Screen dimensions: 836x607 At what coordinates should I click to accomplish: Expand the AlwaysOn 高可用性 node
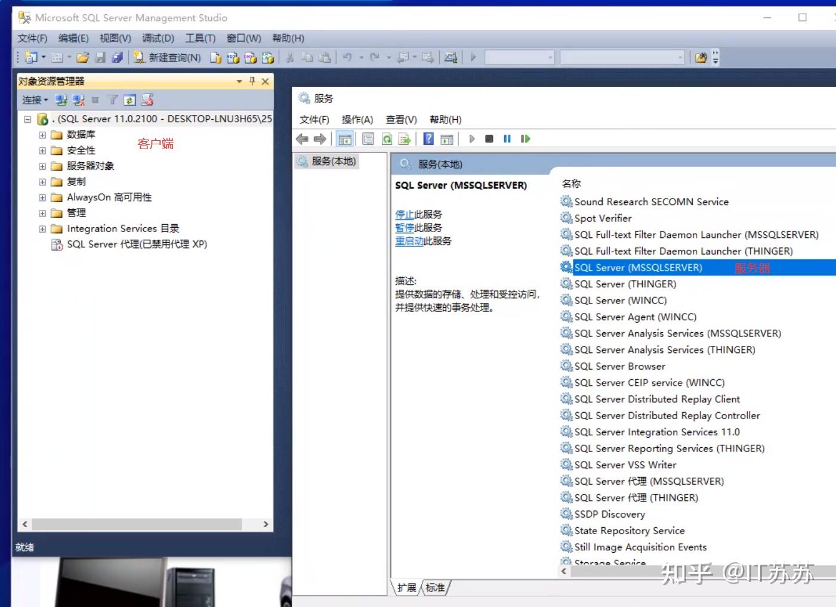(x=42, y=197)
